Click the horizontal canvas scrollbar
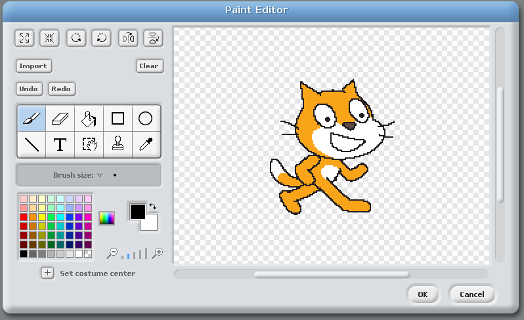 tap(331, 274)
